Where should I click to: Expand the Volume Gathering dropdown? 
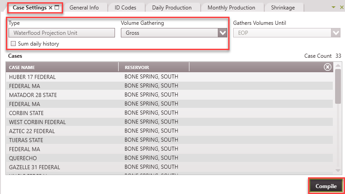pos(222,33)
